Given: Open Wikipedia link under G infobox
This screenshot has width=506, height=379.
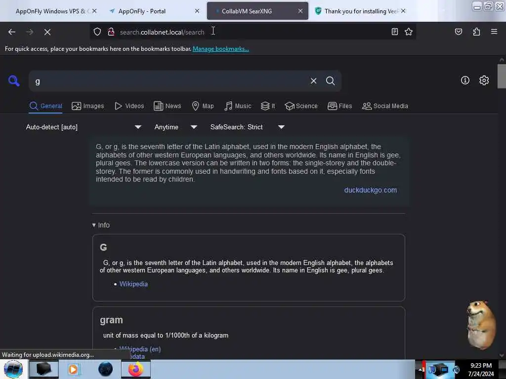Looking at the screenshot, I should tap(133, 284).
